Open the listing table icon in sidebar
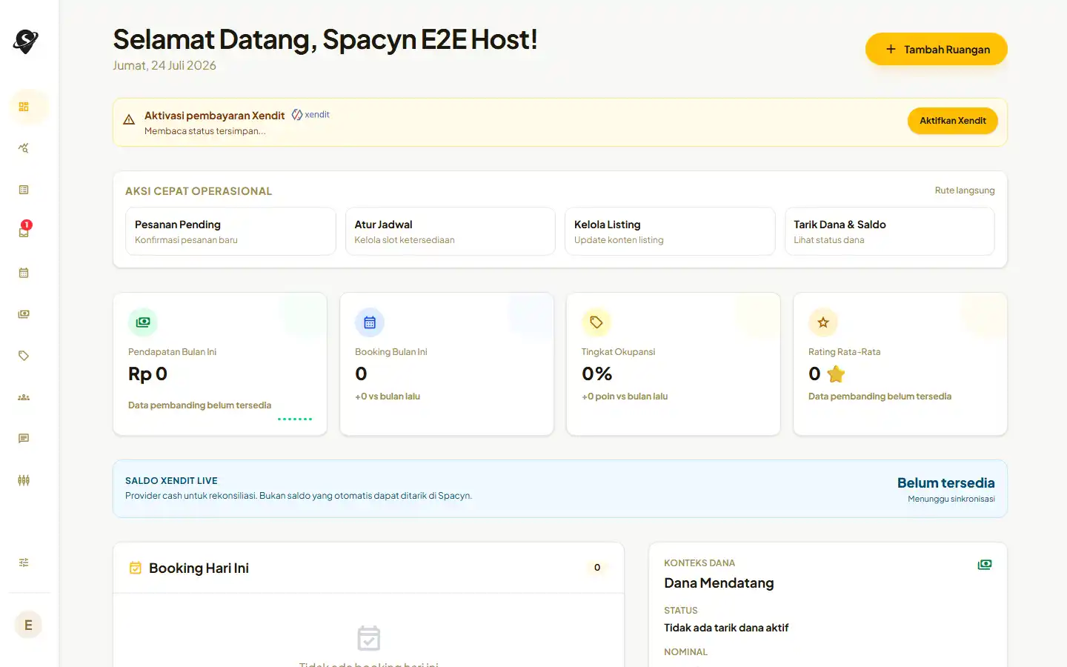Image resolution: width=1067 pixels, height=667 pixels. click(24, 190)
